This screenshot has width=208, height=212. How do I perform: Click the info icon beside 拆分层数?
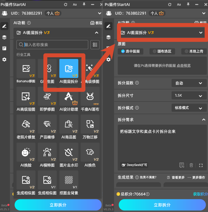tap(137, 83)
